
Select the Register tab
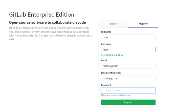[143, 24]
